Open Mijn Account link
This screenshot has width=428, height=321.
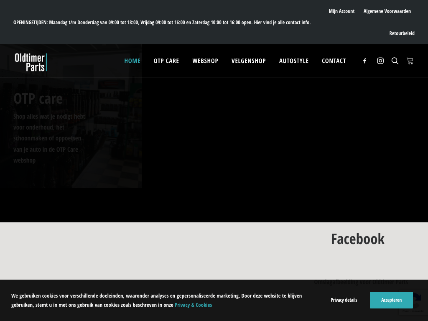tap(341, 11)
